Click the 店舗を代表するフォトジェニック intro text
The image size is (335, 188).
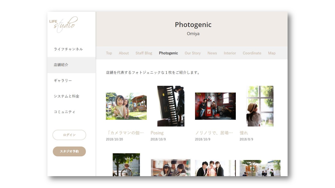(153, 73)
